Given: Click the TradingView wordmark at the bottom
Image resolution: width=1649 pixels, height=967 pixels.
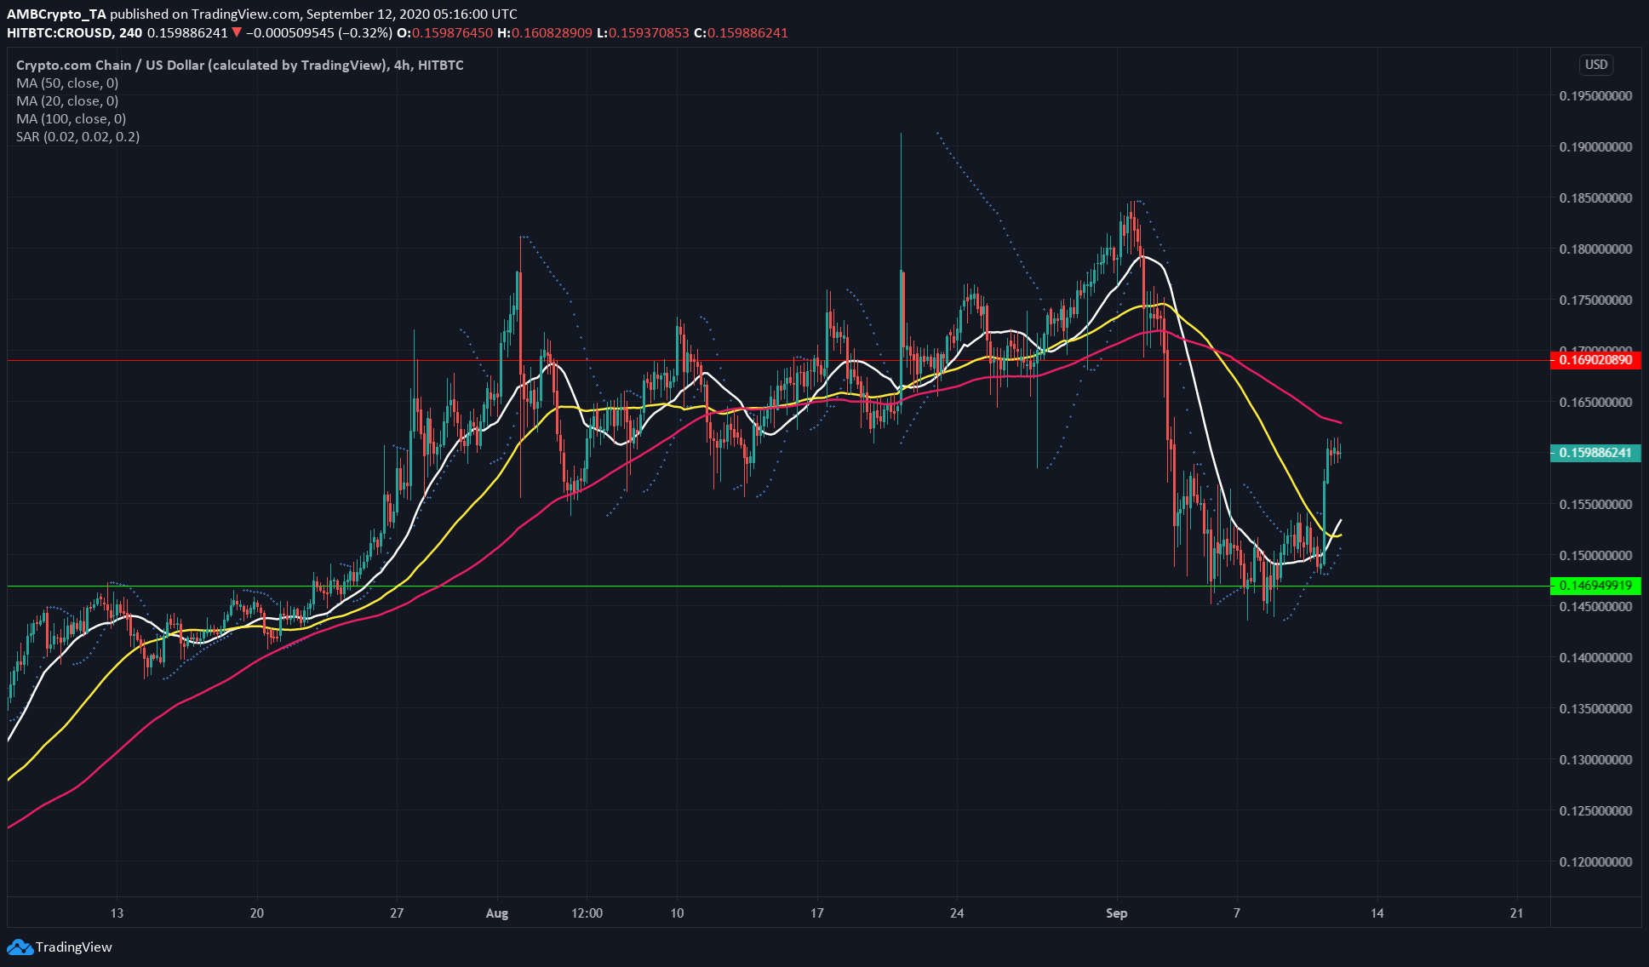Looking at the screenshot, I should 74,947.
